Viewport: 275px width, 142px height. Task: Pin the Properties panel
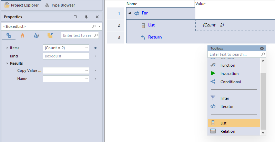pos(86,17)
